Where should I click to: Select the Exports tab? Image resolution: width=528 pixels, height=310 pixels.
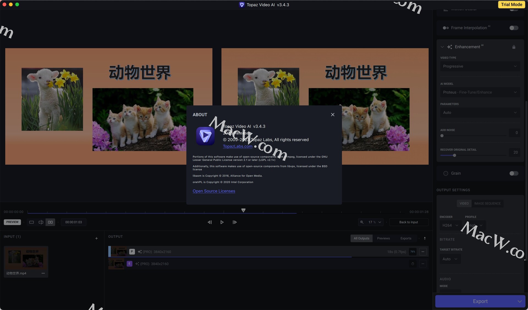(x=406, y=238)
